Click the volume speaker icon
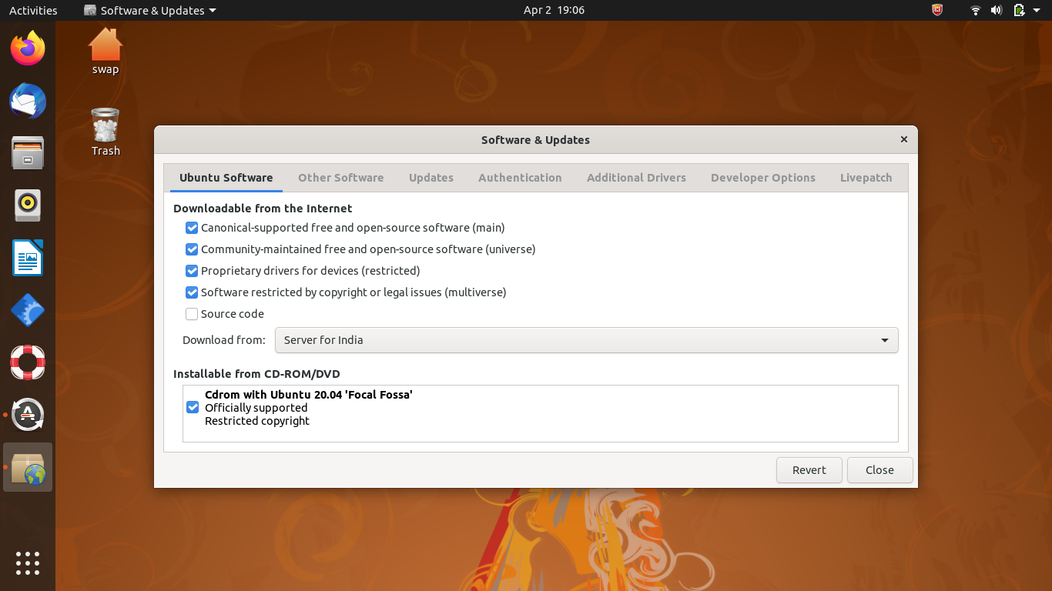This screenshot has height=591, width=1052. 997,10
